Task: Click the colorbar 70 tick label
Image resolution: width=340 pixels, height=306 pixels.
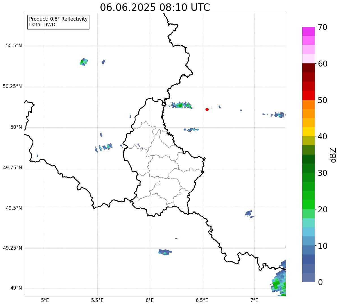Action: pyautogui.click(x=322, y=27)
